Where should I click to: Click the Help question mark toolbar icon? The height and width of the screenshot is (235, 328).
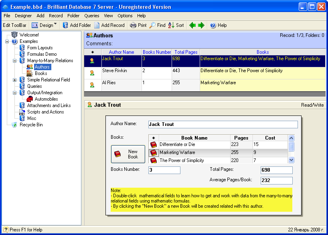pos(213,25)
